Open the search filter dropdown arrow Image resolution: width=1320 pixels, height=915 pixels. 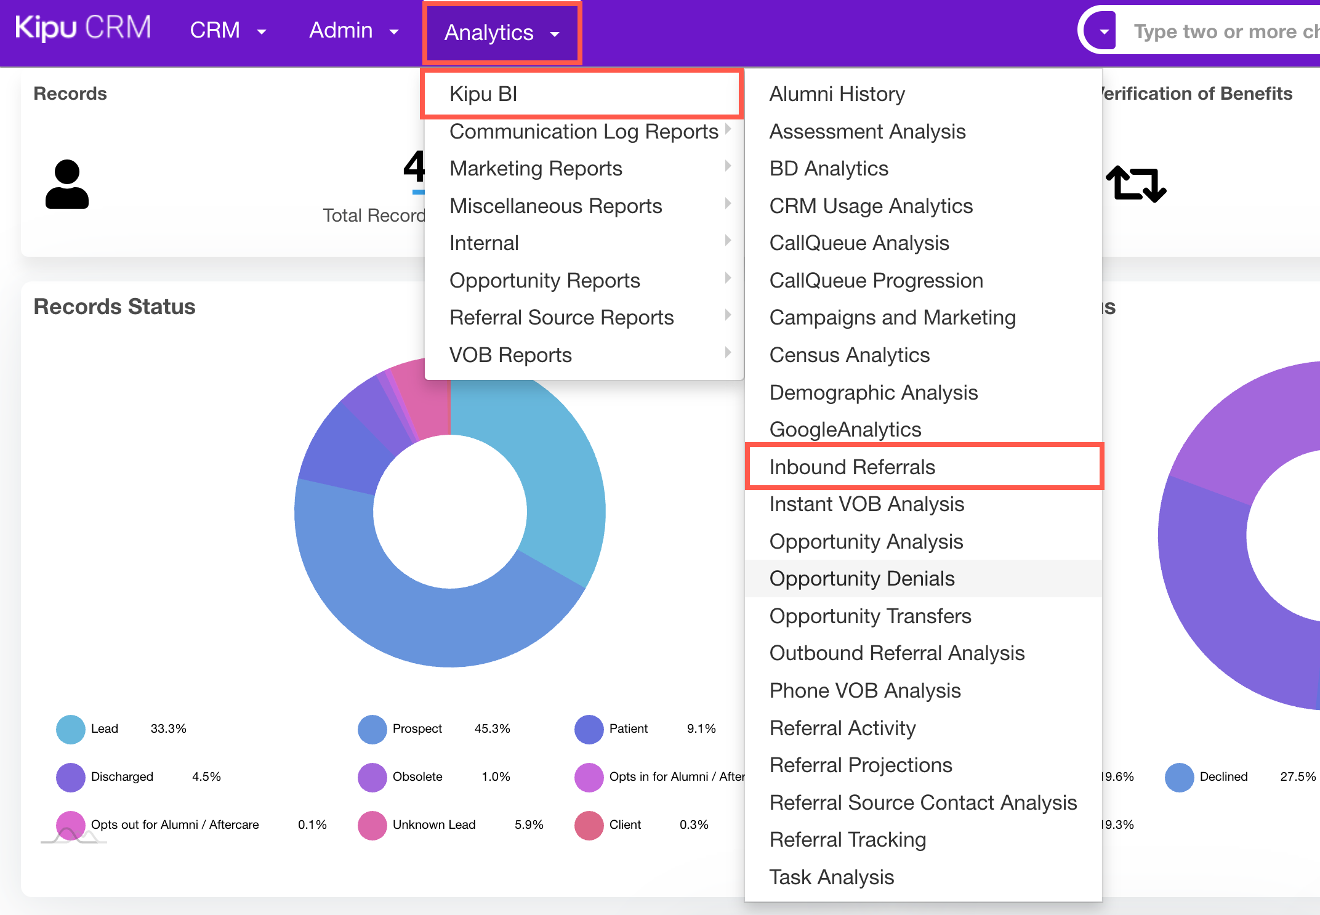click(1104, 31)
